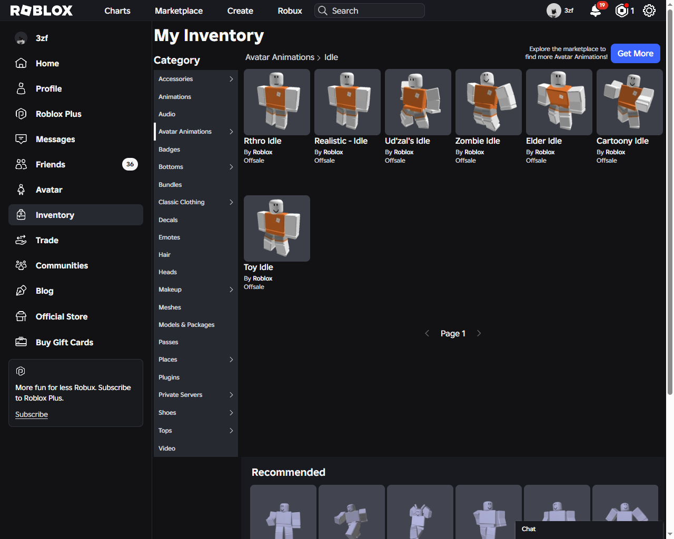Click the Roblox Plus sidebar icon
This screenshot has height=539, width=674.
(x=21, y=114)
